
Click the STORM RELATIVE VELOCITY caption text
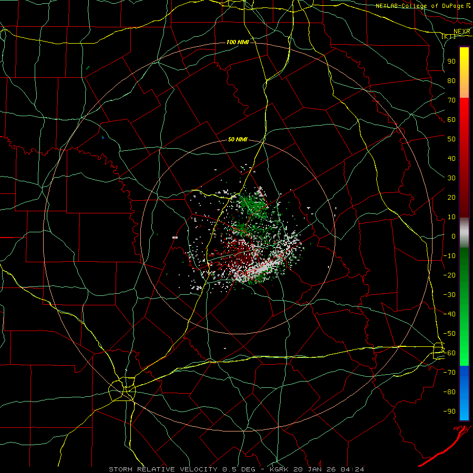[164, 469]
